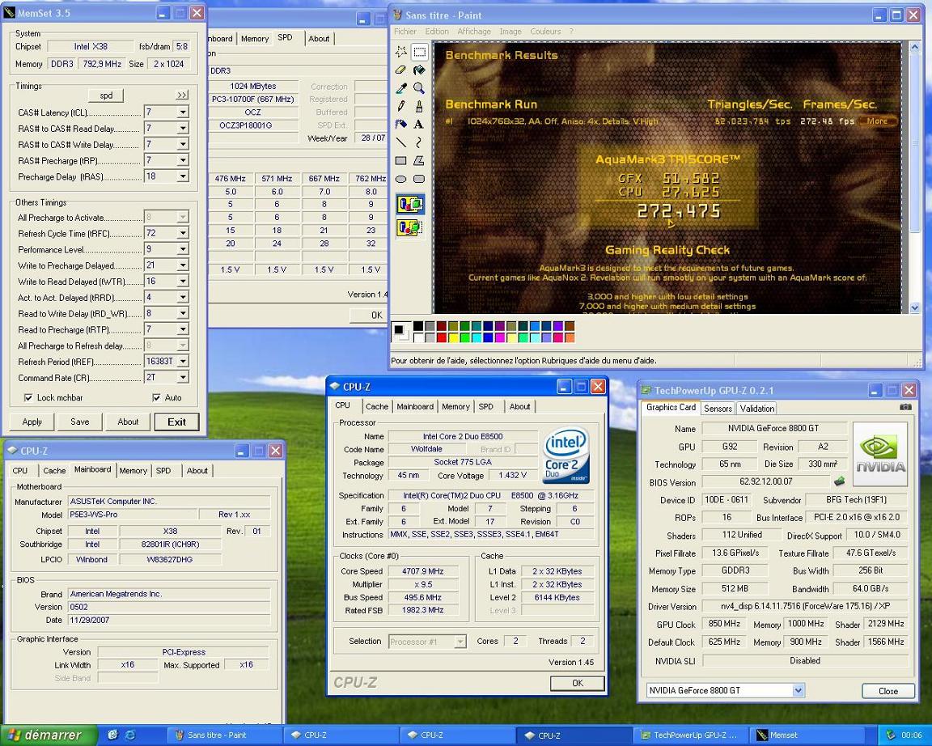Open Memory tab in the CPU-Z Mainboard window
Viewport: 932px width, 746px height.
point(133,471)
